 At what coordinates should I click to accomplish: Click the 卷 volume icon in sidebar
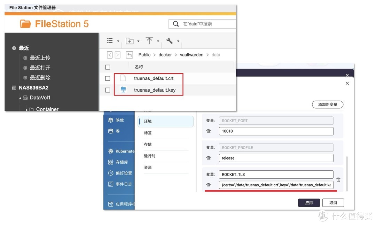[x=111, y=131]
